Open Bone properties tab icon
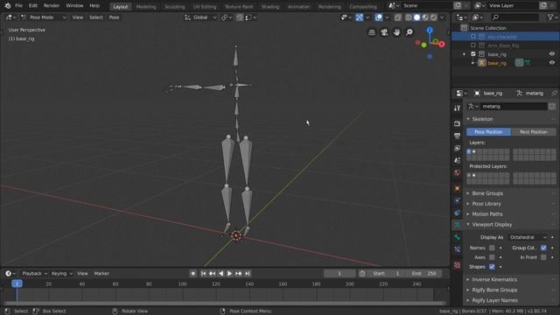Viewport: 560px width, 315px height. [457, 237]
